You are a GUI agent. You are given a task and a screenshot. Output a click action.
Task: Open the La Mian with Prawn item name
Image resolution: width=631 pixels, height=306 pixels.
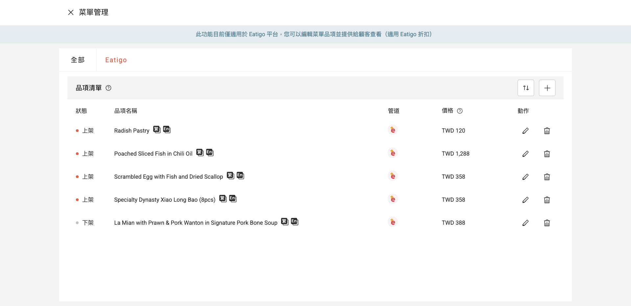coord(196,223)
